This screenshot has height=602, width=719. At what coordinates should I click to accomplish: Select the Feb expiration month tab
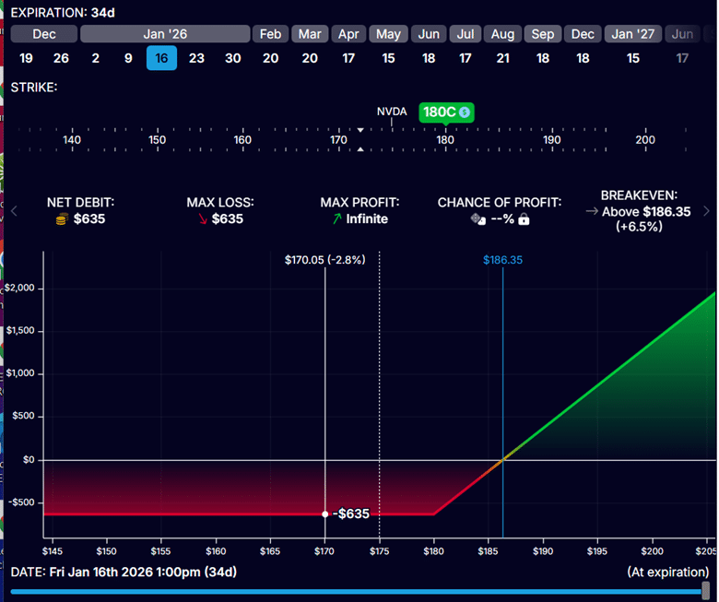point(270,34)
